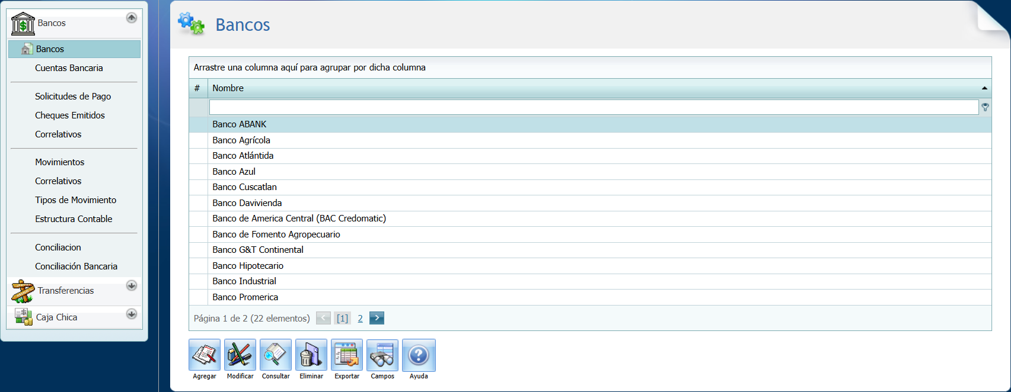1011x392 pixels.
Task: Expand the Caja Chica sidebar section
Action: click(132, 314)
